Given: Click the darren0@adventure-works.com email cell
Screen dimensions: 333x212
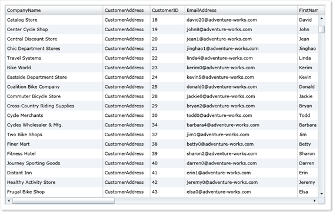Looking at the screenshot, I should pyautogui.click(x=241, y=163).
